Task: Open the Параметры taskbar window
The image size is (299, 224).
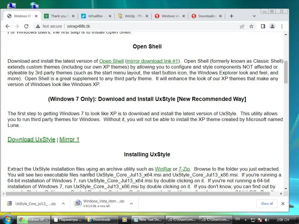Action: tap(67, 220)
